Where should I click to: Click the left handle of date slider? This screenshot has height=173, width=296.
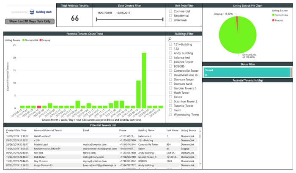tap(96, 19)
